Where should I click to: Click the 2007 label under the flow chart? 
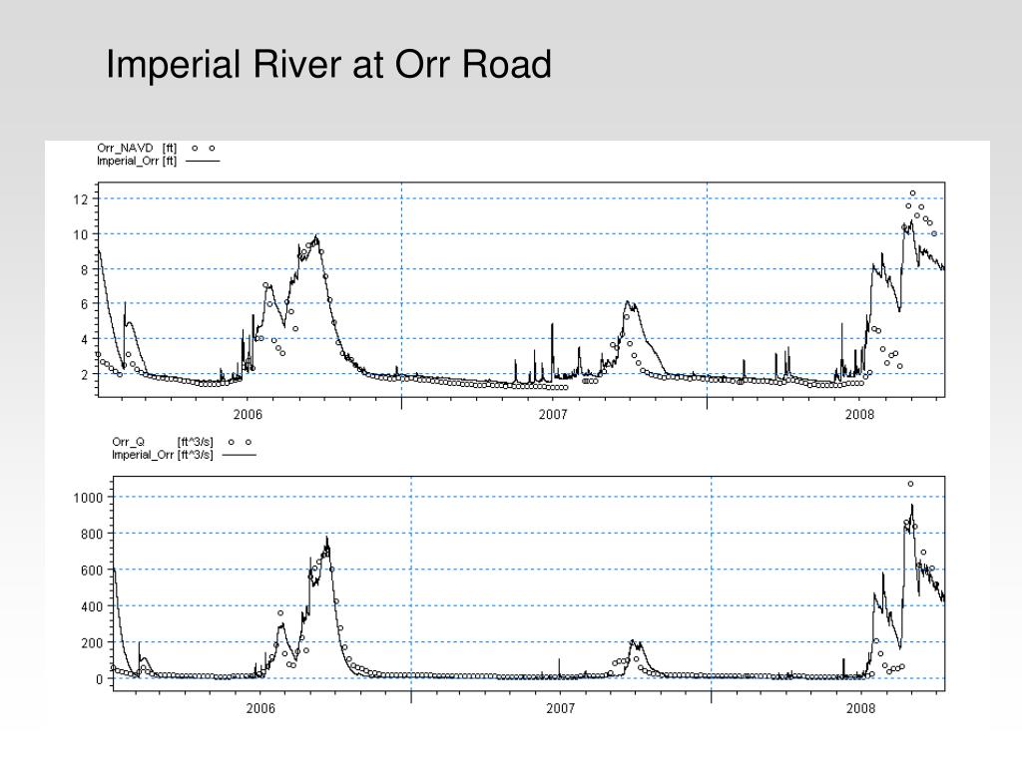[561, 709]
